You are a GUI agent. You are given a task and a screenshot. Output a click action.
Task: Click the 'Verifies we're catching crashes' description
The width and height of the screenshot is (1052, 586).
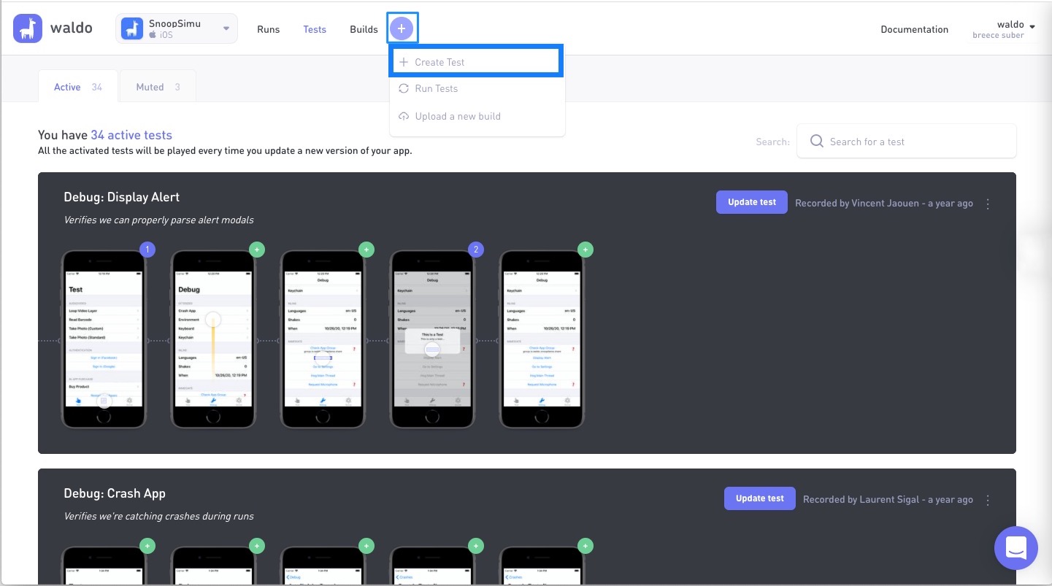(158, 516)
